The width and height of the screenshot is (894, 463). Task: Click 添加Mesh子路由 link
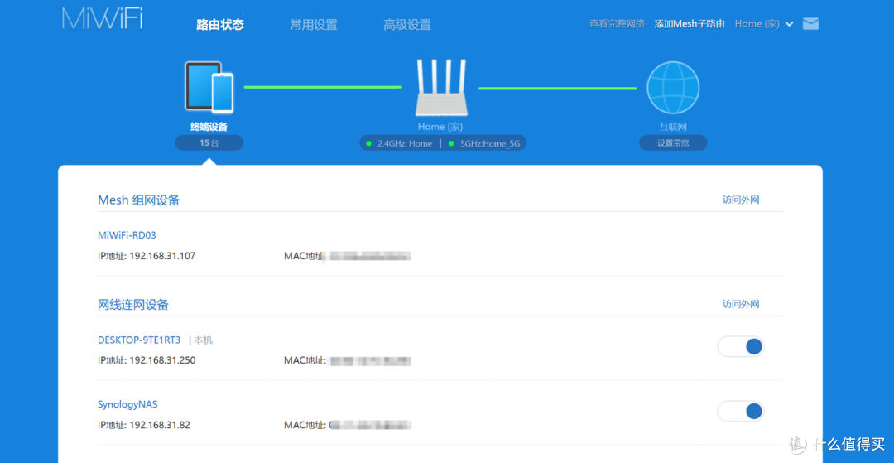689,24
